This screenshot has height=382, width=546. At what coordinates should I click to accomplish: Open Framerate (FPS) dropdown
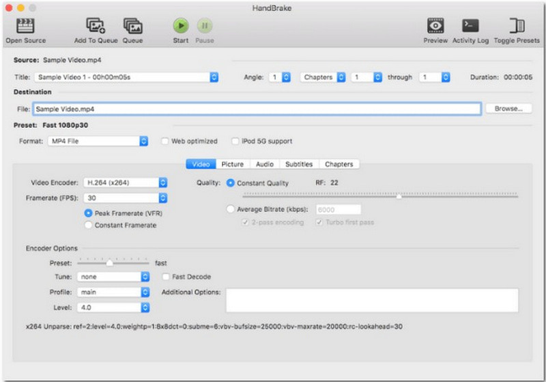click(126, 198)
